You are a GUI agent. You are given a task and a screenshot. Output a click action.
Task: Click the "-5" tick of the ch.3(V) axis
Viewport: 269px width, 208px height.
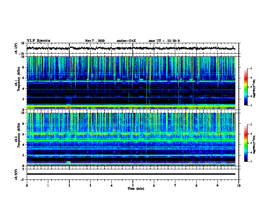23,180
